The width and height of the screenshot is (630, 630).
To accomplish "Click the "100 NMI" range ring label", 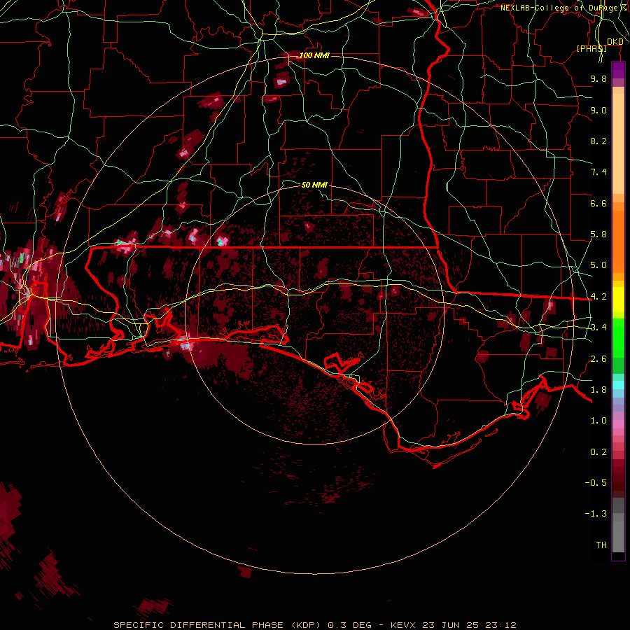I will tap(314, 55).
